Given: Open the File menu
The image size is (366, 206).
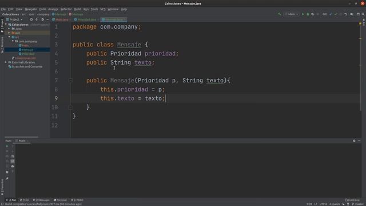Looking at the screenshot, I should (x=3, y=9).
